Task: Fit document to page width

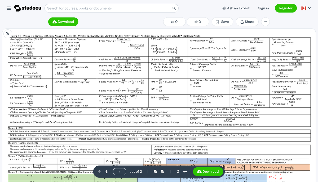Action: [184, 172]
